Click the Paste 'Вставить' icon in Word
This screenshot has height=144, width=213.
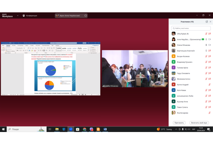coord(3,49)
